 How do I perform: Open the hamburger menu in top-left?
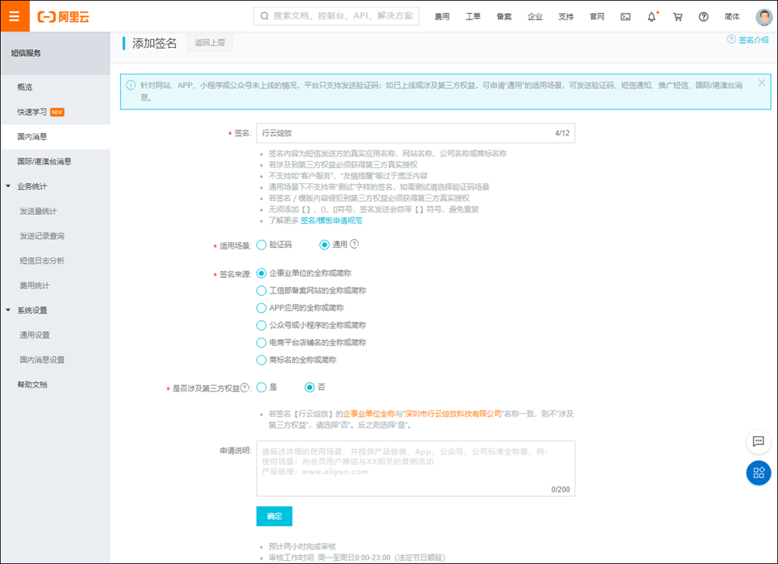[14, 16]
